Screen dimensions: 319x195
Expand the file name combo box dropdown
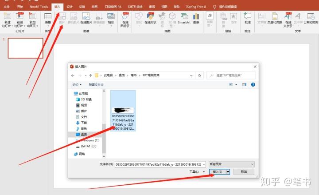point(204,164)
